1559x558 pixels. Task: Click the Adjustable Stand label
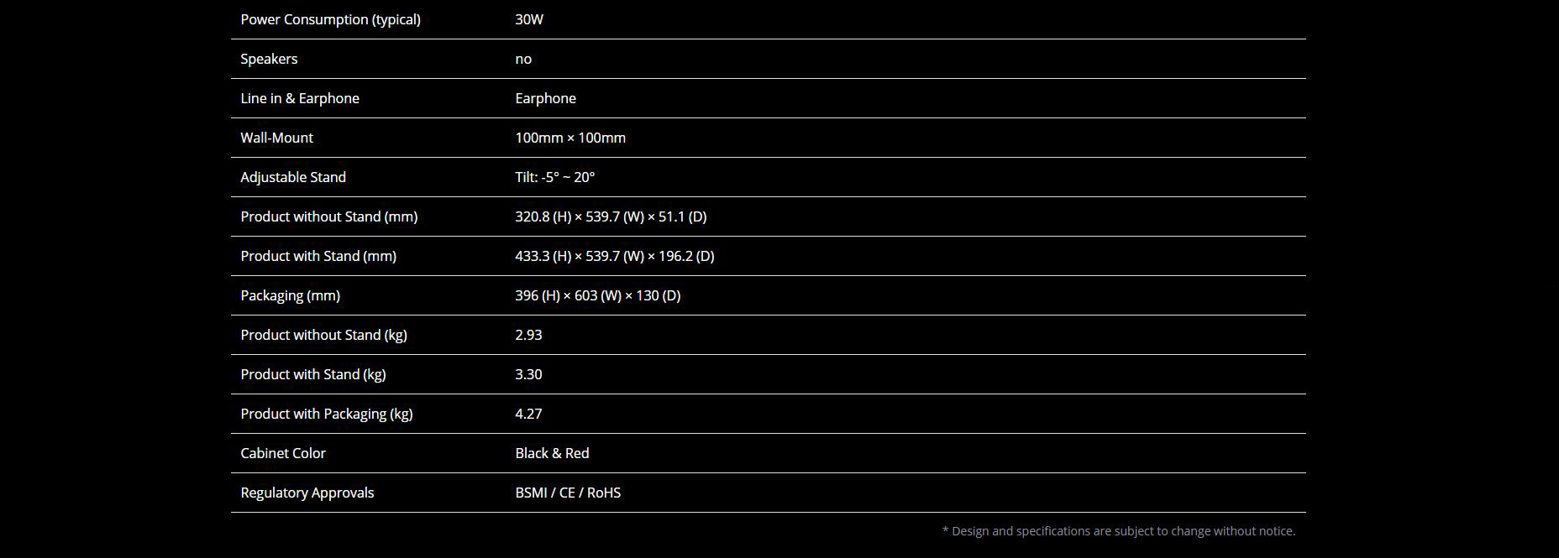pyautogui.click(x=293, y=177)
